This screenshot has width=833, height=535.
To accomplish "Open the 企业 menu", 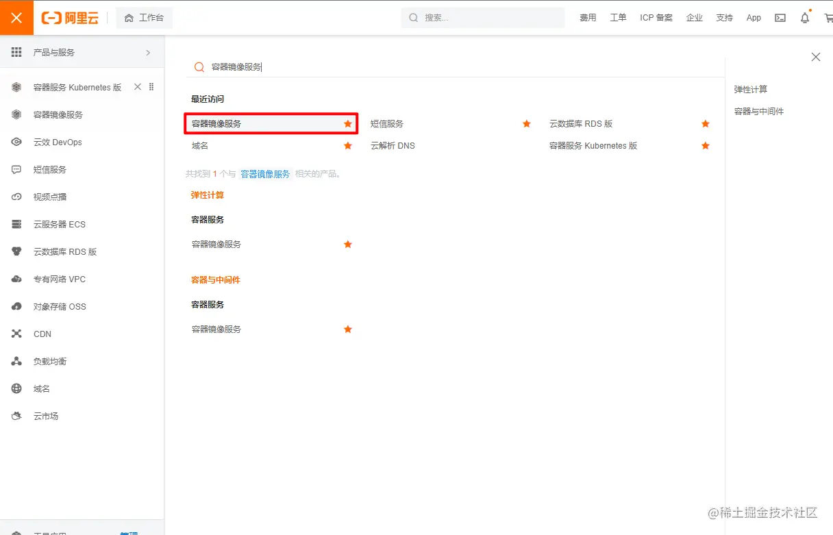I will click(x=695, y=18).
